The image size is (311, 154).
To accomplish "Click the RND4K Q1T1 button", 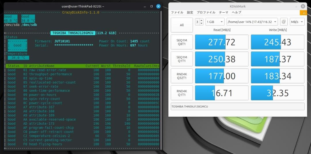I will (x=182, y=93).
